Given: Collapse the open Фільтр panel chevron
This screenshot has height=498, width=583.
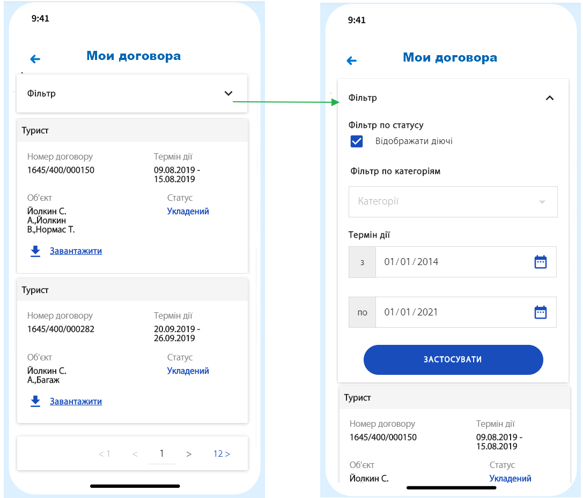Looking at the screenshot, I should 549,98.
